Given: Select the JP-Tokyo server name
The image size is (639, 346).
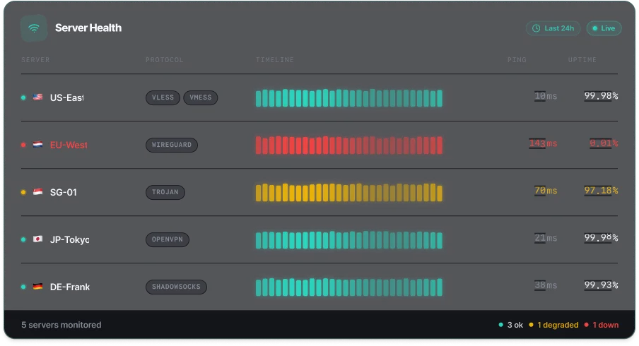Looking at the screenshot, I should click(x=70, y=240).
